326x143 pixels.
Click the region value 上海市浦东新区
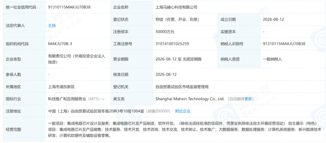pos(61,87)
